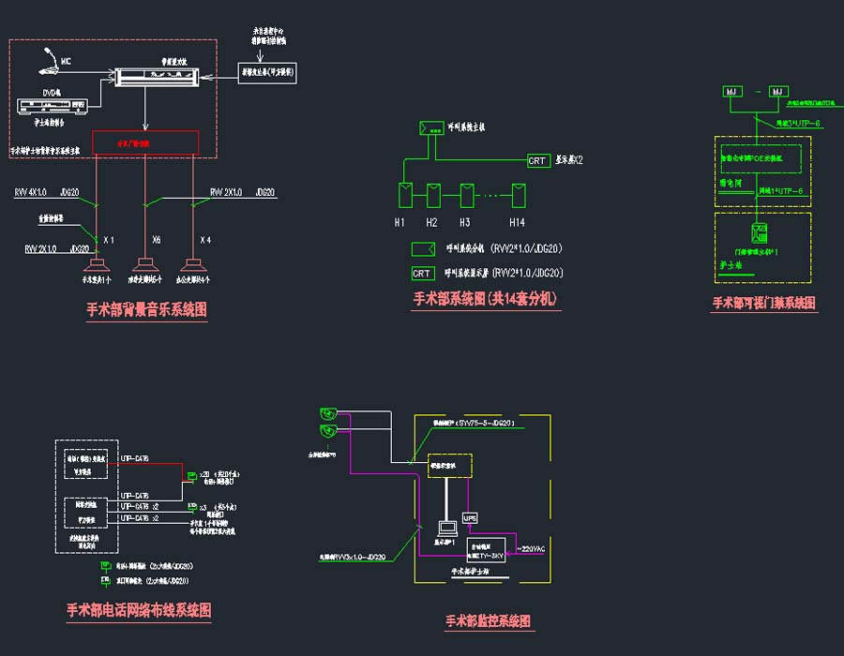Select the UPS box in the monitoring diagram
The width and height of the screenshot is (844, 656).
[471, 517]
